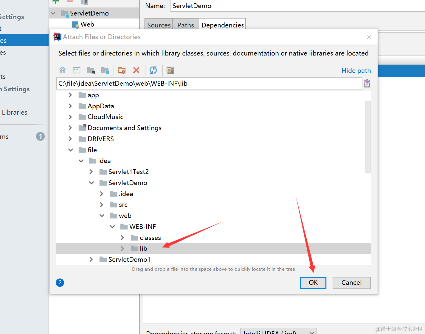Viewport: 425px width, 334px height.
Task: Refresh the file tree
Action: [153, 70]
